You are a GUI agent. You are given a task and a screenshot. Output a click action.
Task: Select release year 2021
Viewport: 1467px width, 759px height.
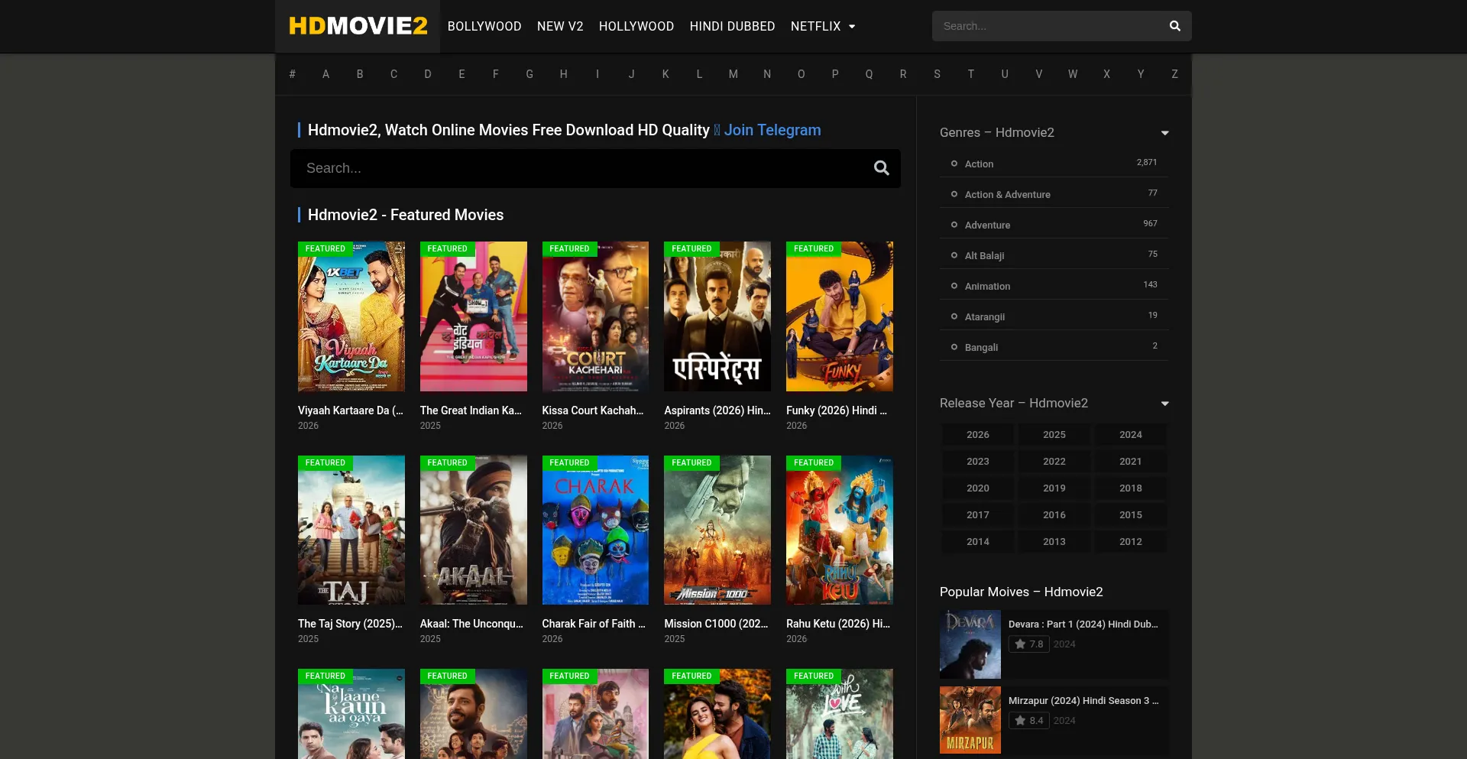(x=1131, y=461)
